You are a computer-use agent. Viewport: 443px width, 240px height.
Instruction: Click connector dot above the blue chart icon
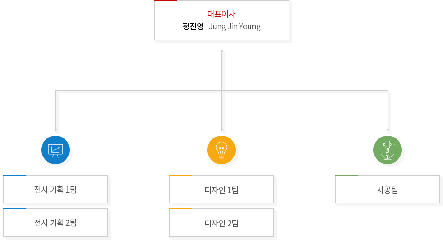pyautogui.click(x=55, y=129)
